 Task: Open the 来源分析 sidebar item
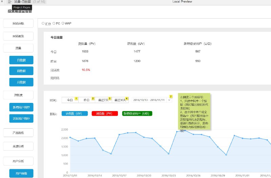[x=18, y=146]
